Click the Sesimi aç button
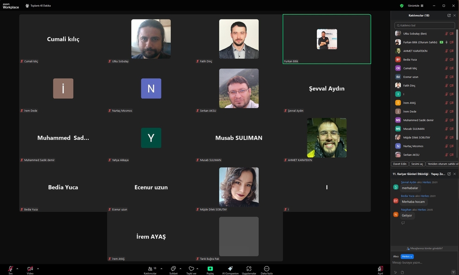 (417, 164)
